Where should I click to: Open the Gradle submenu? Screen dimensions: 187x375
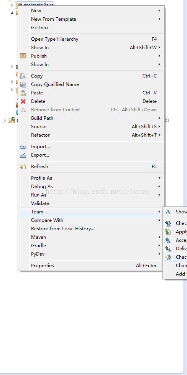pos(91,245)
